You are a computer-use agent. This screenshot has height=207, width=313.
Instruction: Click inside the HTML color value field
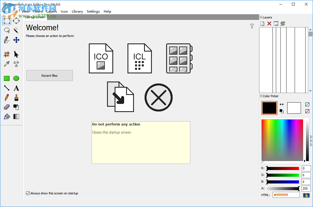[x=286, y=195]
